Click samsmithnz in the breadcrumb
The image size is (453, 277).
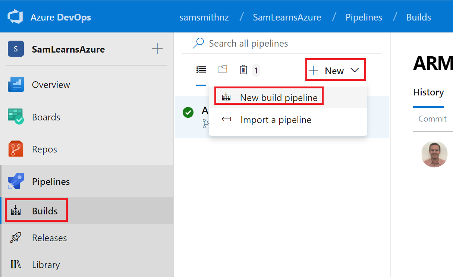[204, 17]
